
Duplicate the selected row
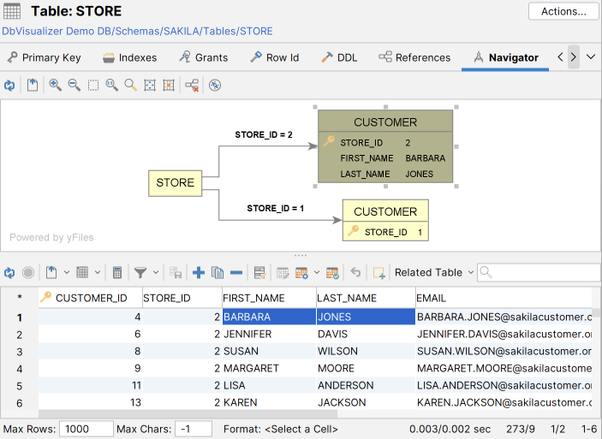(218, 273)
